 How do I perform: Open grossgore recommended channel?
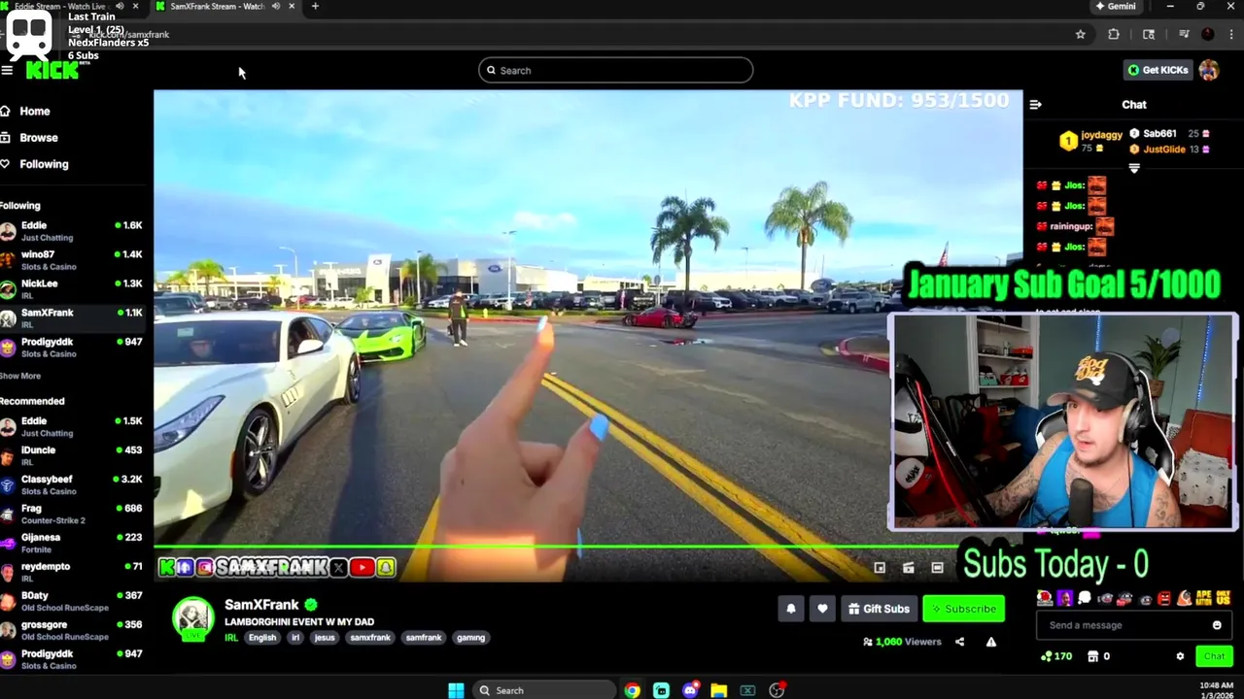point(72,630)
